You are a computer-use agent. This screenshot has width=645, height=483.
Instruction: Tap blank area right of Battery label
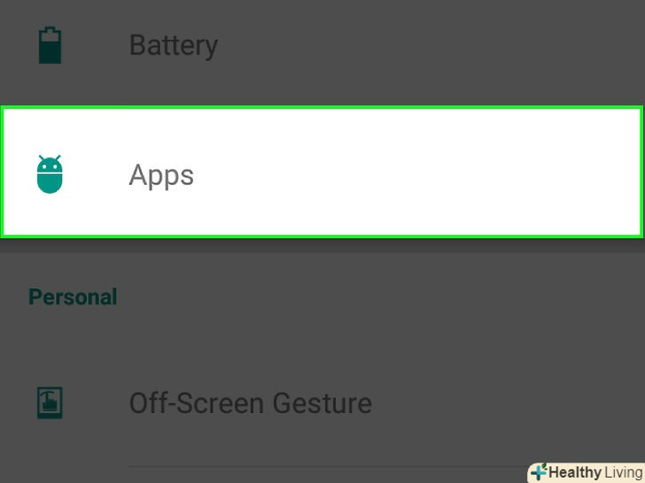(x=428, y=46)
